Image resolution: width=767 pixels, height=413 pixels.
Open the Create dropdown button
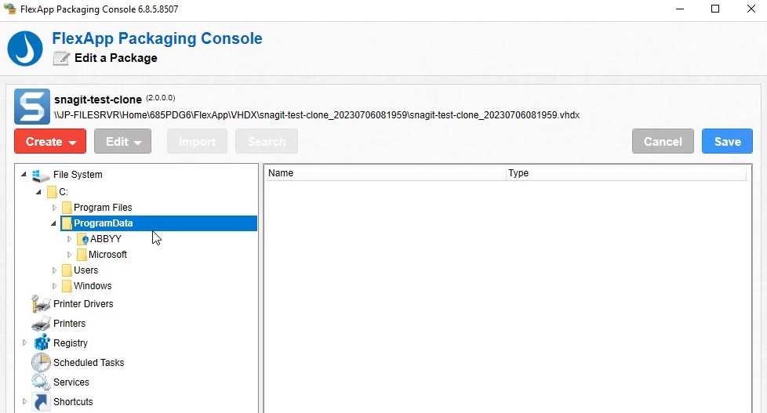(x=50, y=141)
